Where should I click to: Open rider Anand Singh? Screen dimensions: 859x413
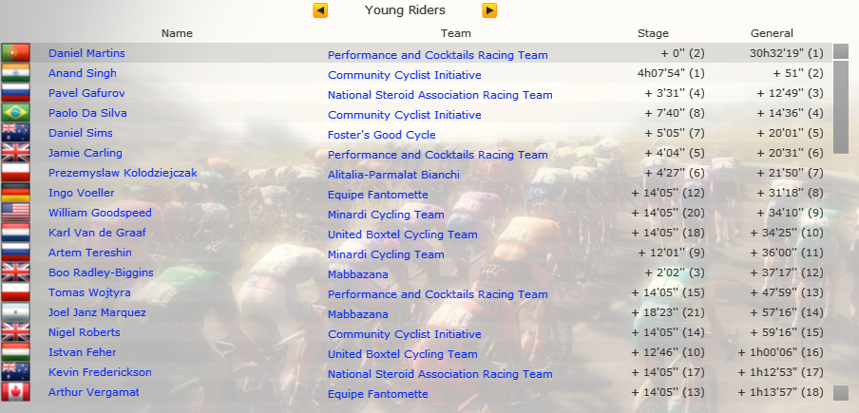coord(82,73)
